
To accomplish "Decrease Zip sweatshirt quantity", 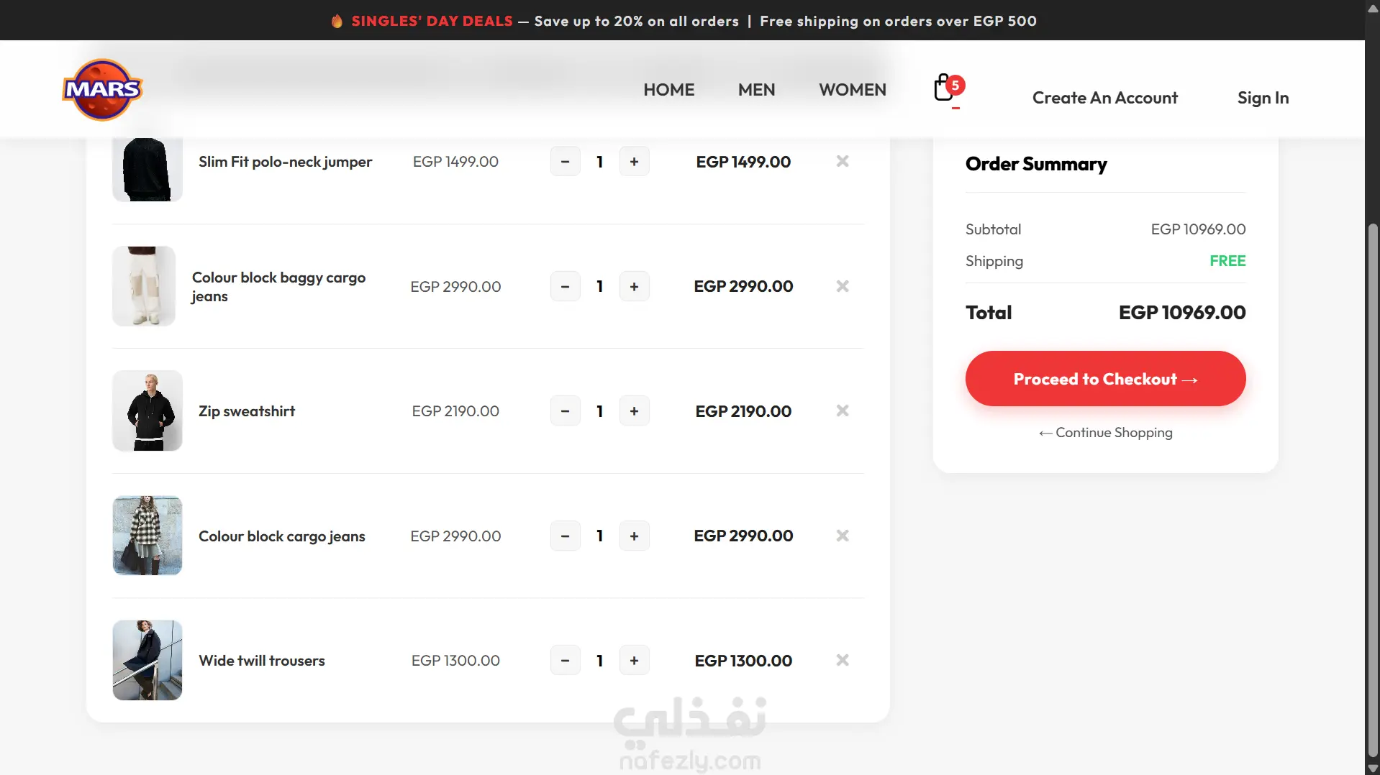I will (566, 411).
